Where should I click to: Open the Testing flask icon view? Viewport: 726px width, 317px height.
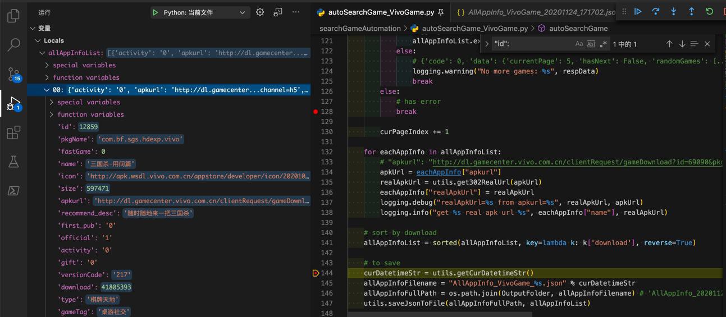click(13, 162)
